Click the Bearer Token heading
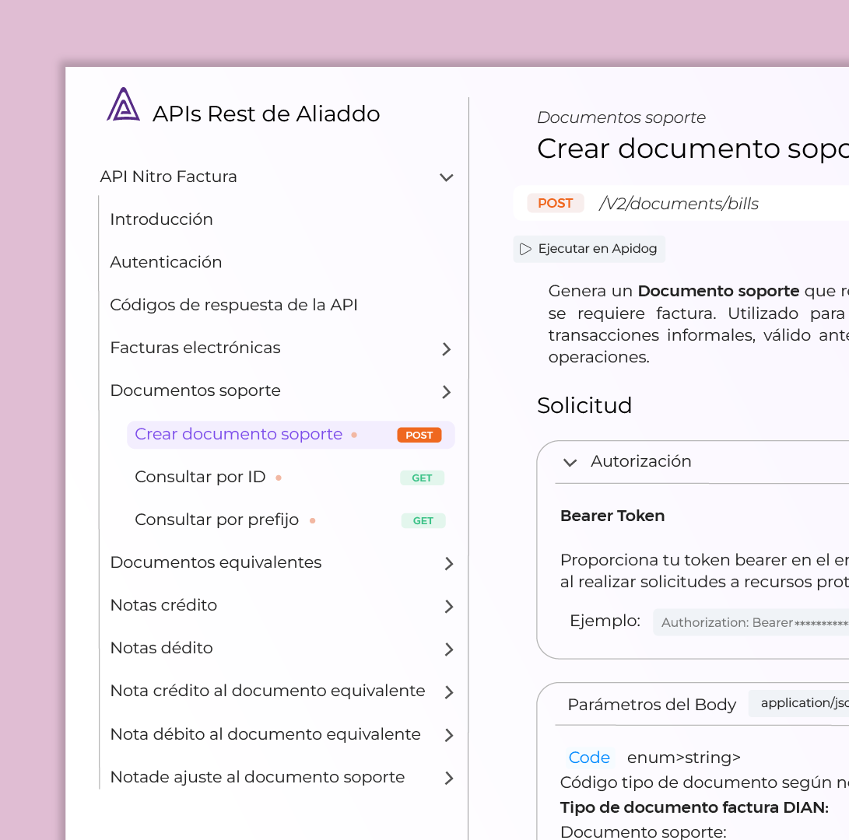This screenshot has width=849, height=840. (x=612, y=516)
